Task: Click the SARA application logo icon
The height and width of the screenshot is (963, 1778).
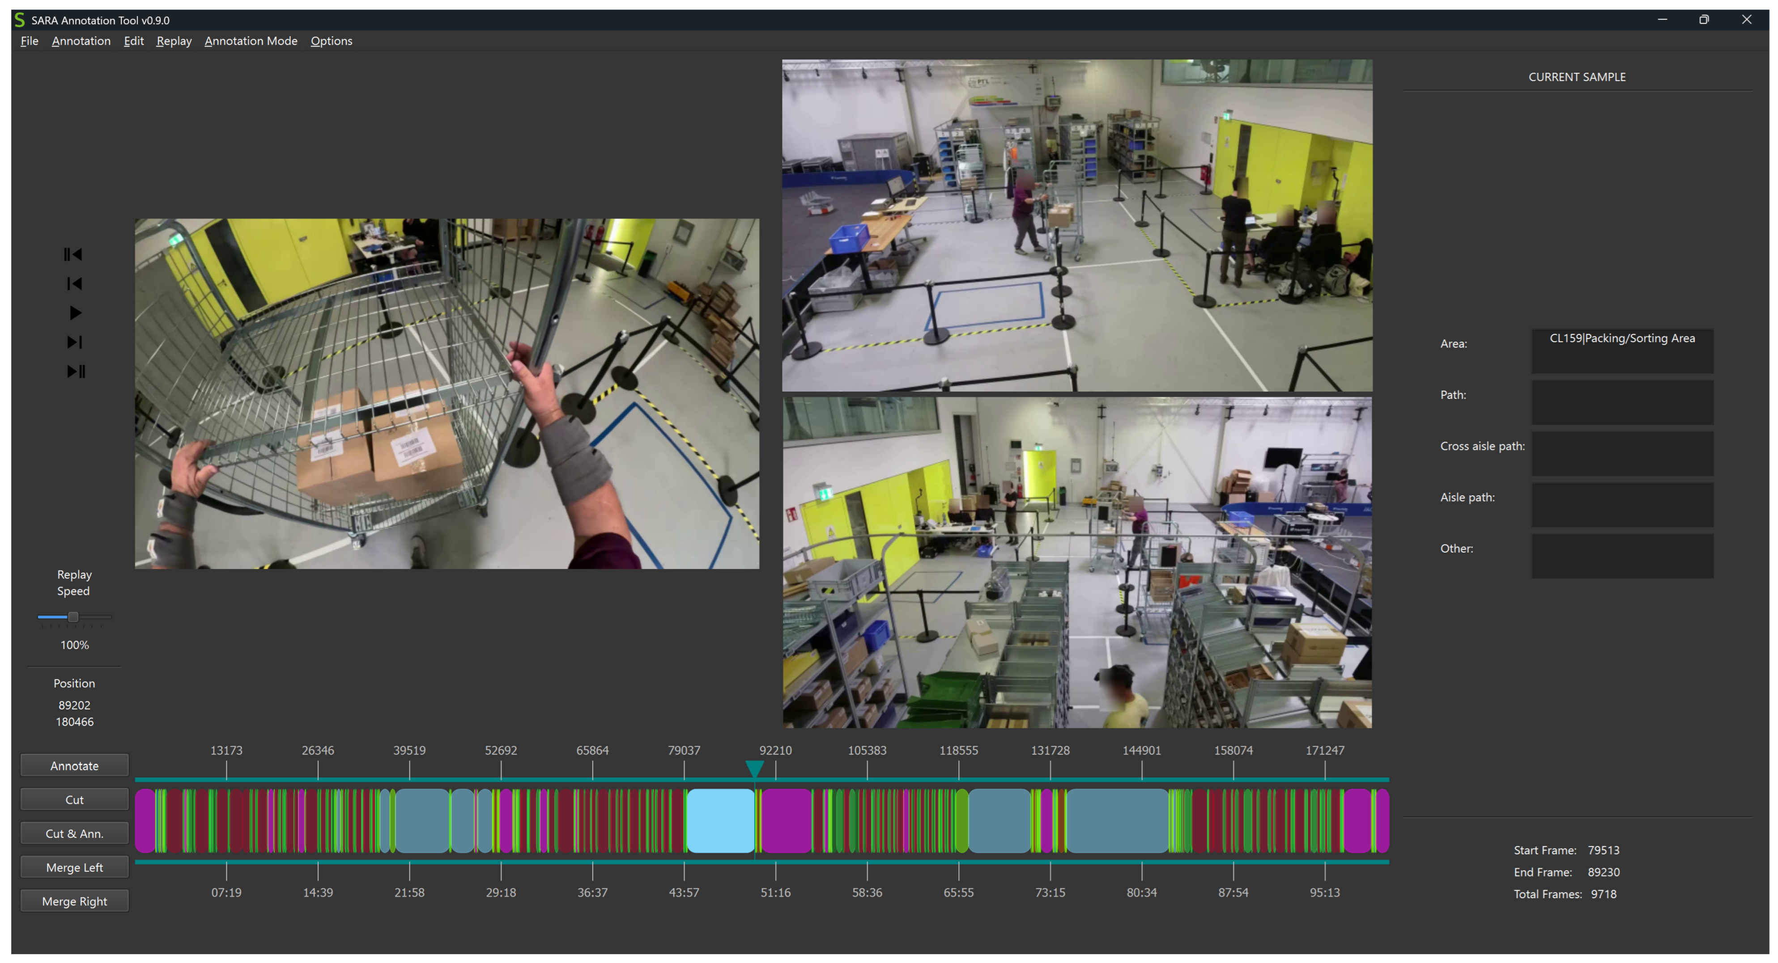Action: click(19, 20)
